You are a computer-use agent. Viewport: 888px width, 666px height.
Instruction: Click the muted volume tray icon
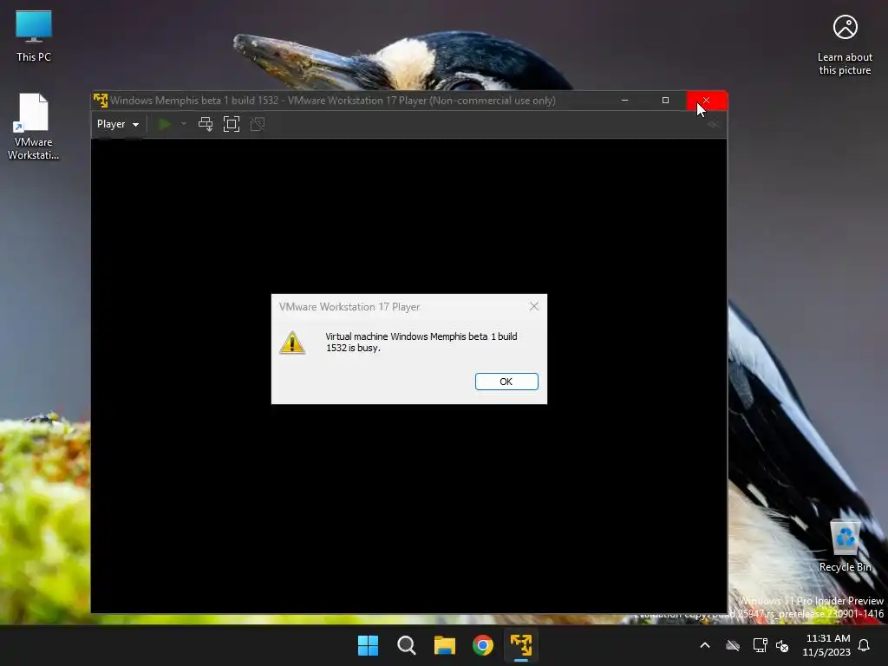click(783, 645)
